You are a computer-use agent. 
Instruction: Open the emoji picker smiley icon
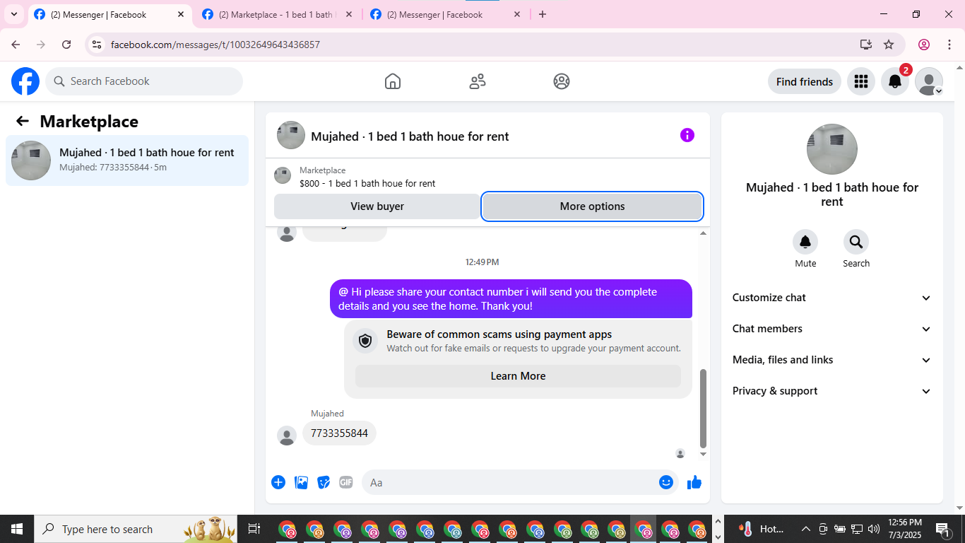click(x=665, y=482)
